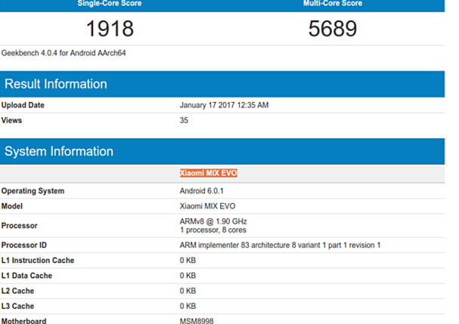Click the Geekbench 4.0.4 for Android AArch64 text
Screen dimensions: 459x324
click(64, 53)
